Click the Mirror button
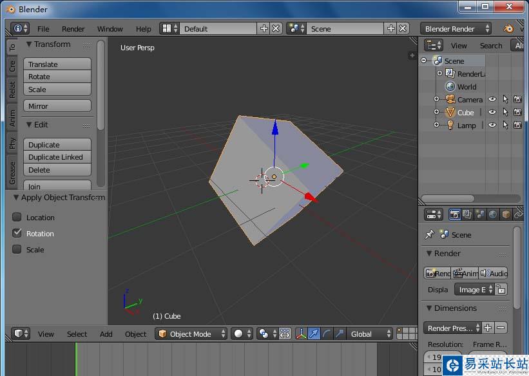 click(57, 106)
